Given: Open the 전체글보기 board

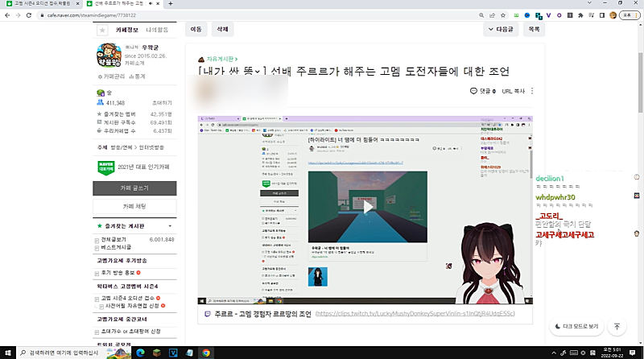Looking at the screenshot, I should pos(114,240).
